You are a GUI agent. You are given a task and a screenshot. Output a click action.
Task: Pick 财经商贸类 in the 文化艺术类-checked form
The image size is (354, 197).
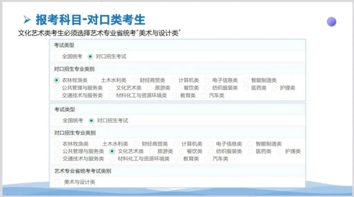(136, 144)
